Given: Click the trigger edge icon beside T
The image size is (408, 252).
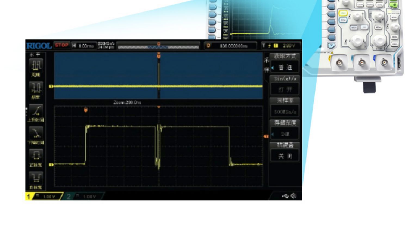Looking at the screenshot, I should [270, 46].
